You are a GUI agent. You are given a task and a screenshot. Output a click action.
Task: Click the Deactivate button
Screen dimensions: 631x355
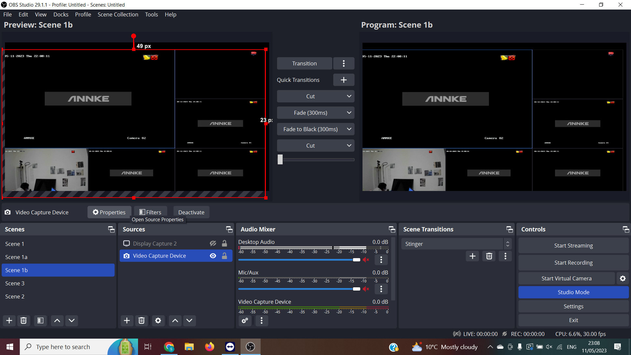click(191, 212)
